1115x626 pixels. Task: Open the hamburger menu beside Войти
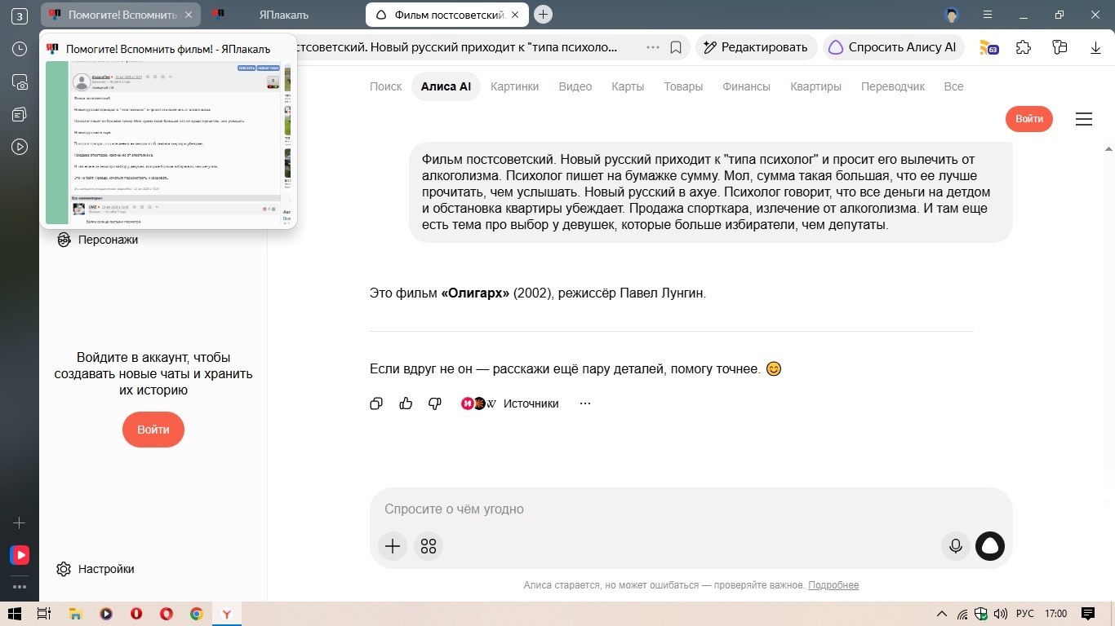pos(1084,119)
